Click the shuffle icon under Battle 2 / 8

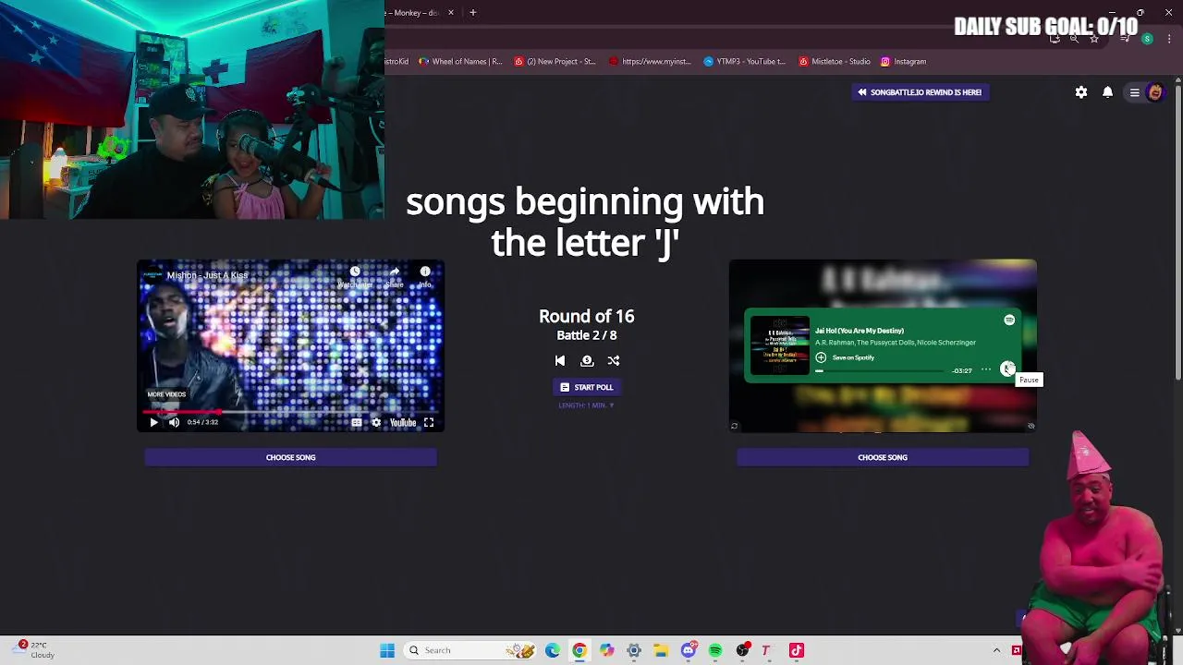(614, 361)
